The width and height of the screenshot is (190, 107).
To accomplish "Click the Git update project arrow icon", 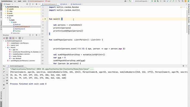I will (167, 1).
